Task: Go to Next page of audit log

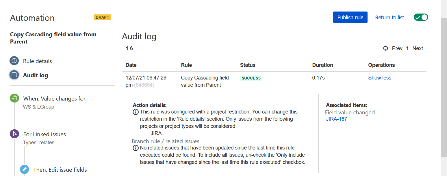Action: tap(418, 48)
